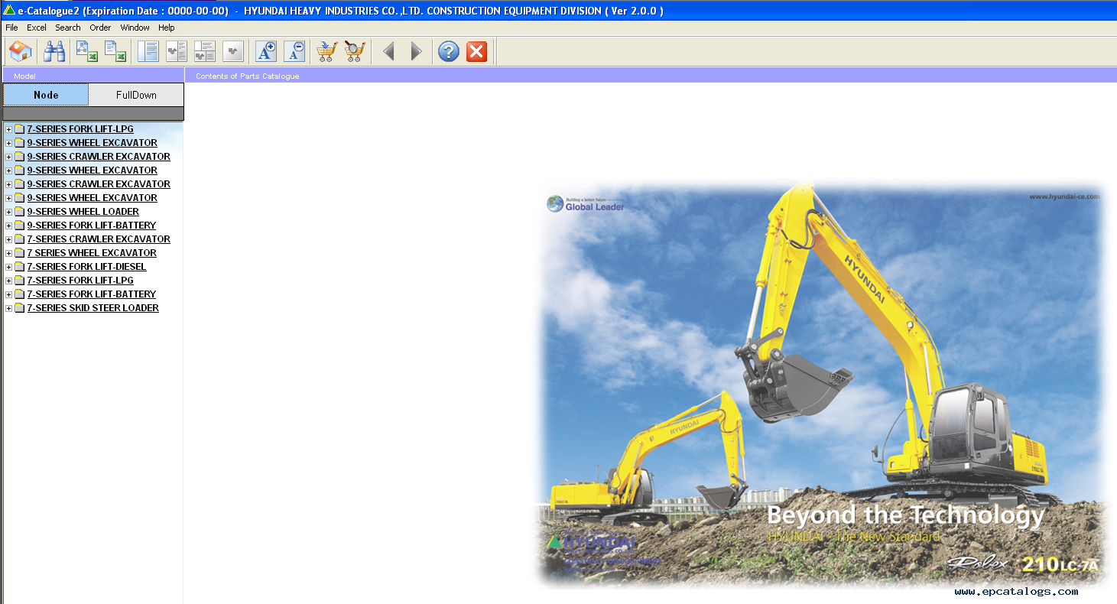Open the Excel menu
The image size is (1117, 604).
(x=37, y=28)
